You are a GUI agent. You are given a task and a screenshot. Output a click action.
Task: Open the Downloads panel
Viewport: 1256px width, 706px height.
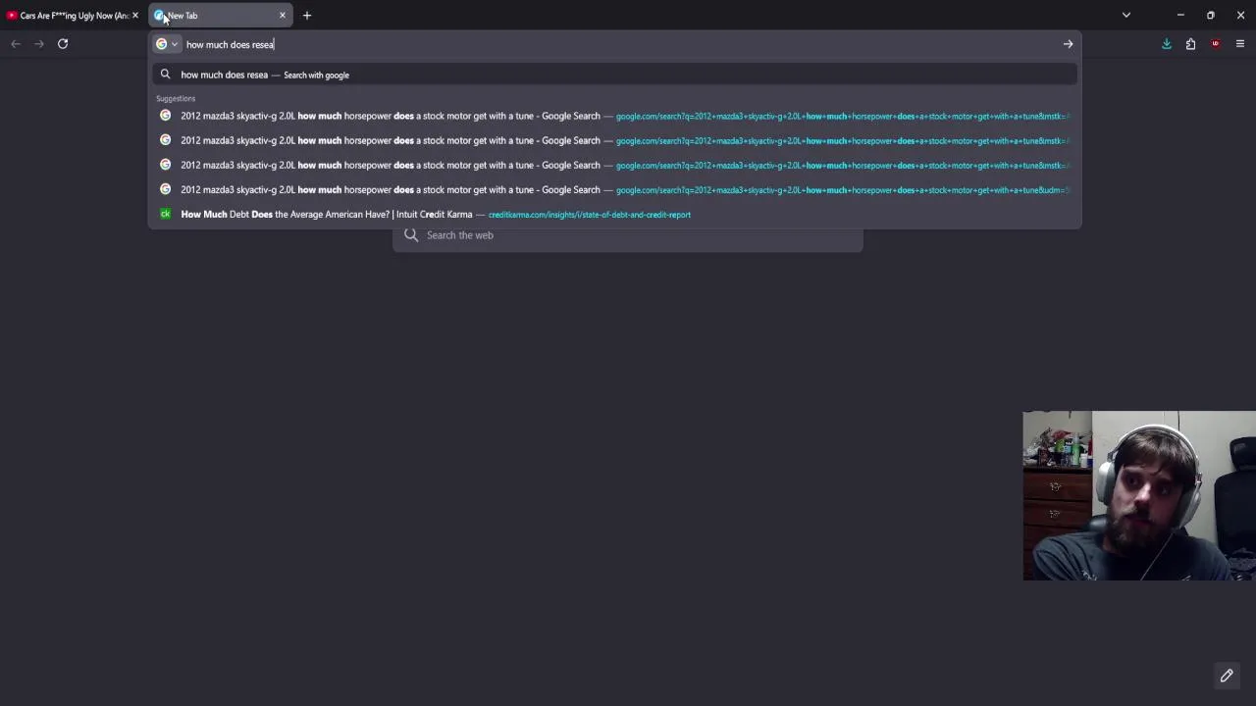(1167, 44)
